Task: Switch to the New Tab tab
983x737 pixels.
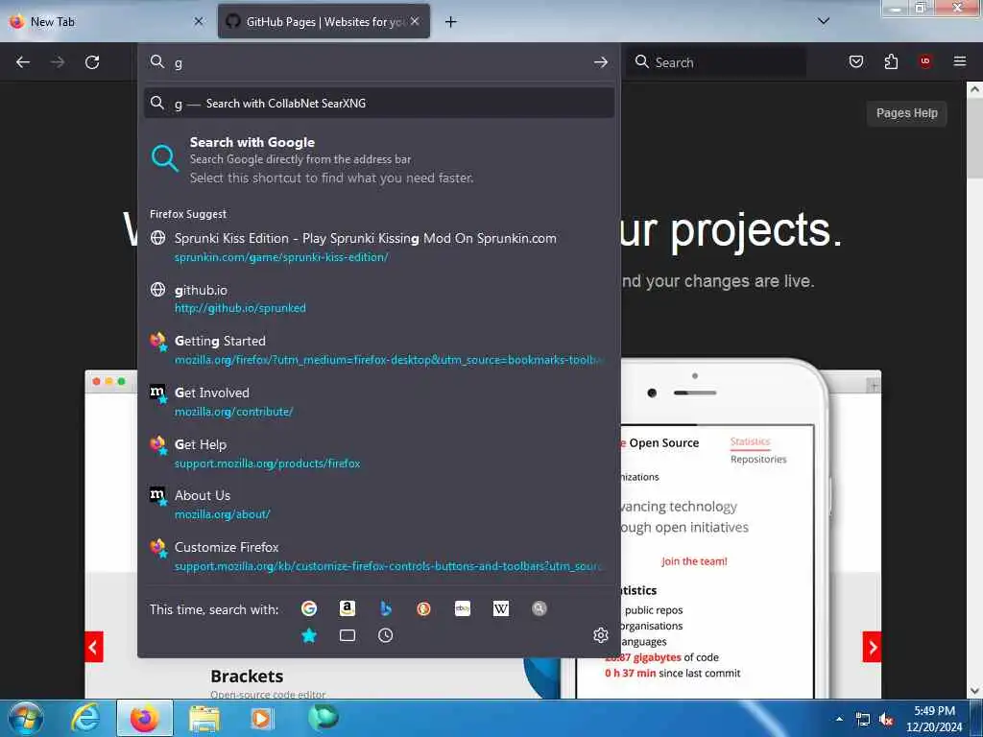Action: point(108,21)
